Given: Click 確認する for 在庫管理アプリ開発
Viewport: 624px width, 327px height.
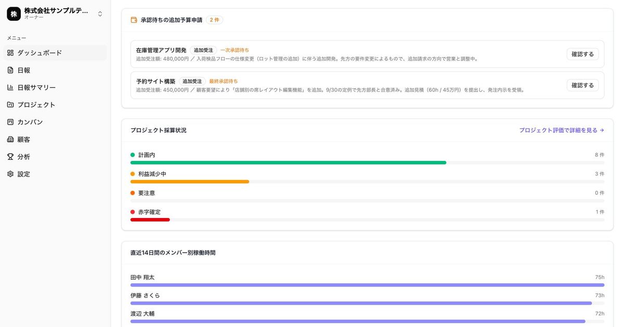Looking at the screenshot, I should tap(582, 54).
